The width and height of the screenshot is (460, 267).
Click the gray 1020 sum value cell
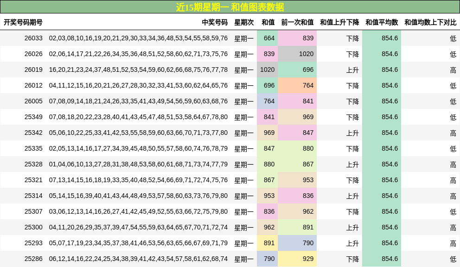point(268,70)
